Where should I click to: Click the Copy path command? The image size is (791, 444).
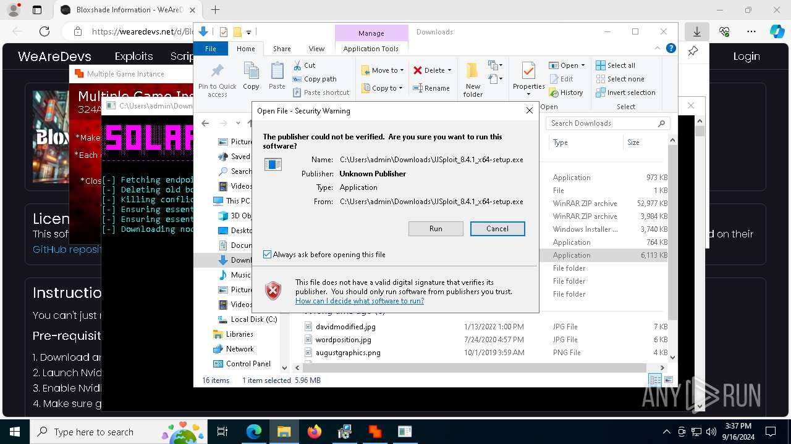pyautogui.click(x=315, y=79)
